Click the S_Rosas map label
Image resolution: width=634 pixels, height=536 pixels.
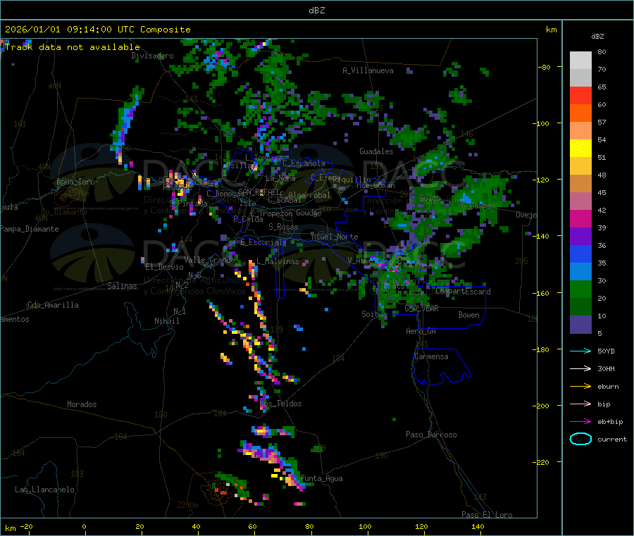click(x=283, y=227)
